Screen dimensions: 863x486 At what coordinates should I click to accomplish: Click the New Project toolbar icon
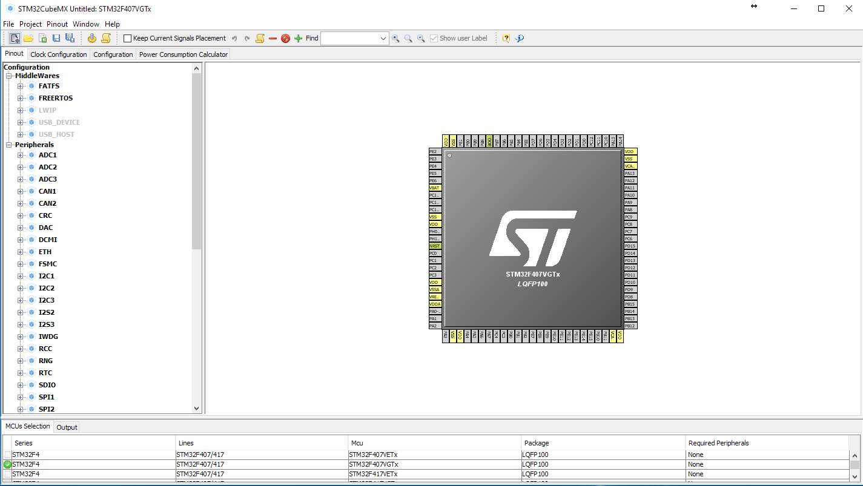(15, 38)
